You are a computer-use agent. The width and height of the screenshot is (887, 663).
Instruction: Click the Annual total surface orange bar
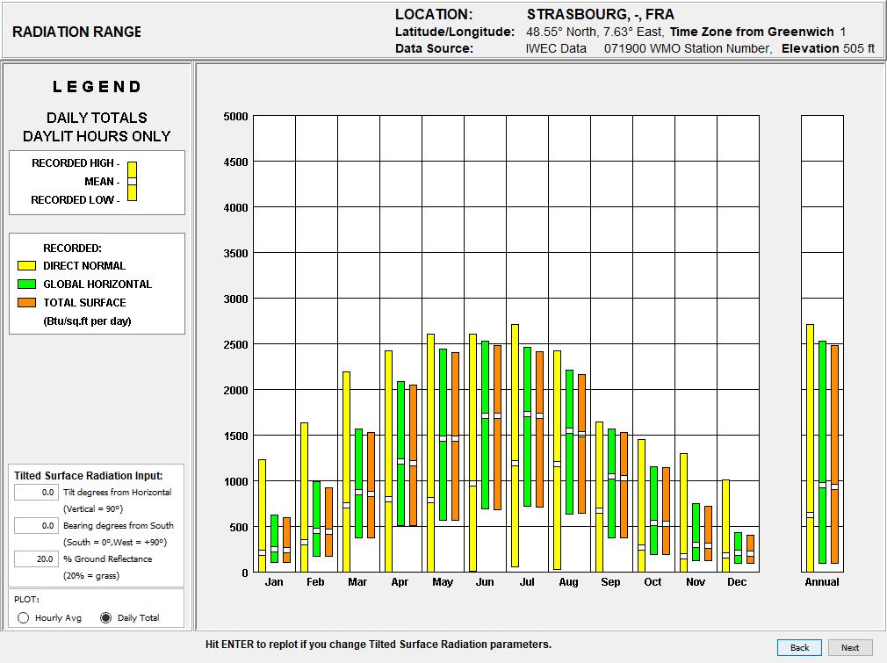(835, 454)
